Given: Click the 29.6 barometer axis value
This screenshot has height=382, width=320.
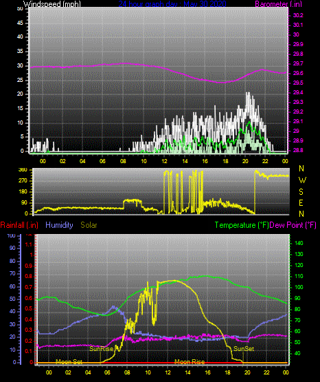Looking at the screenshot, I should (298, 74).
